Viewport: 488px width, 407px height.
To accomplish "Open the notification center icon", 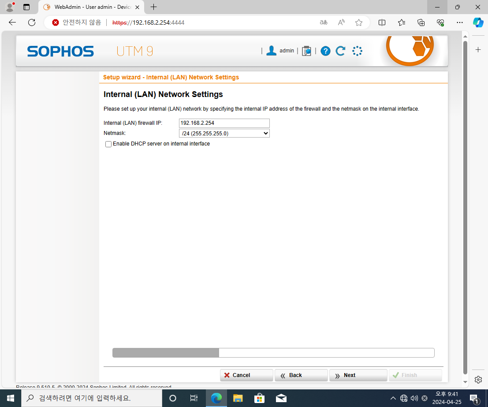I will 474,398.
